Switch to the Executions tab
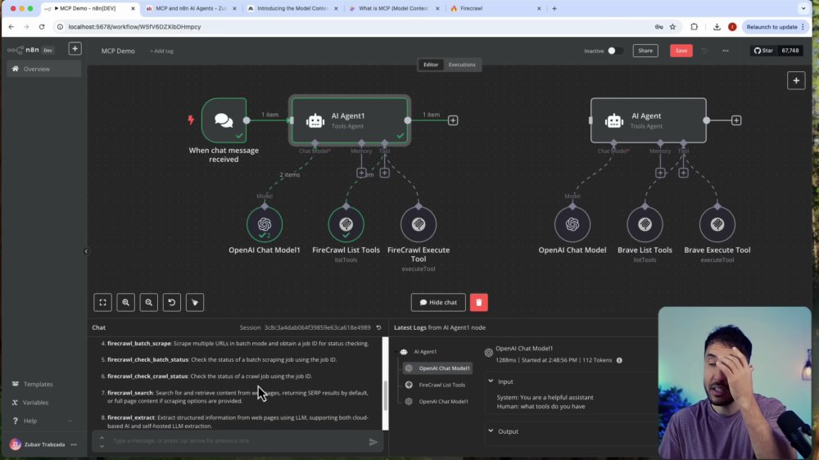This screenshot has height=460, width=819. click(x=462, y=65)
